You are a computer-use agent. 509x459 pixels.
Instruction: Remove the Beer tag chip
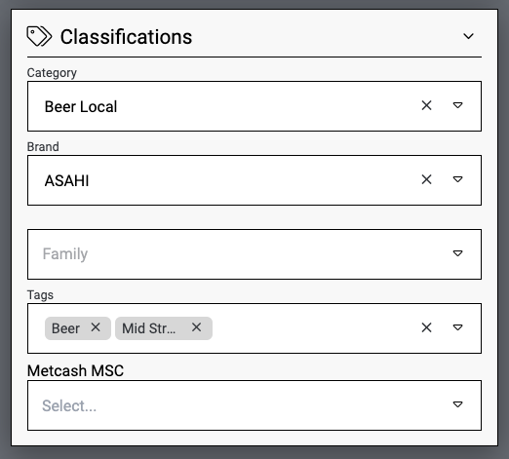pos(96,327)
